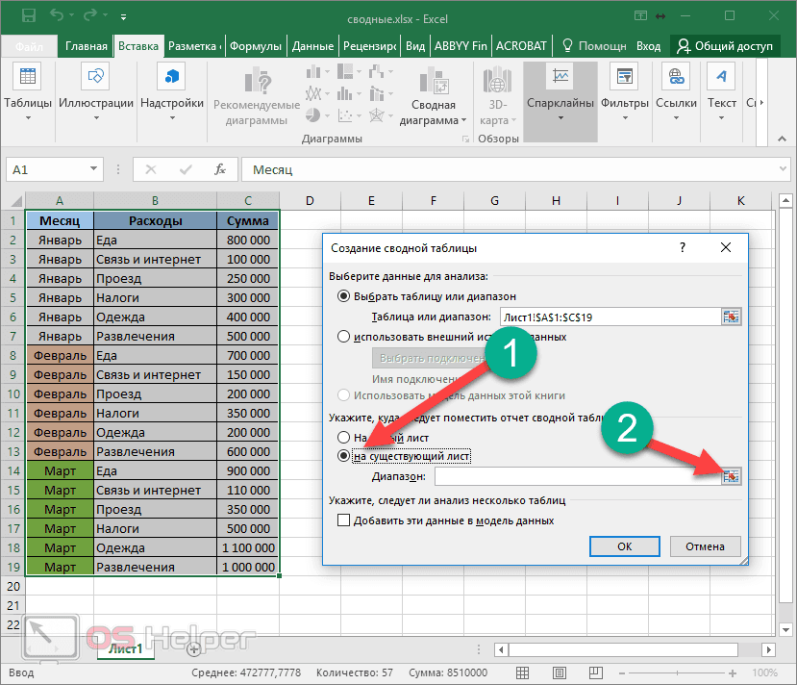The height and width of the screenshot is (685, 797).
Task: Click the range picker icon beside Диапазон field
Action: 731,476
